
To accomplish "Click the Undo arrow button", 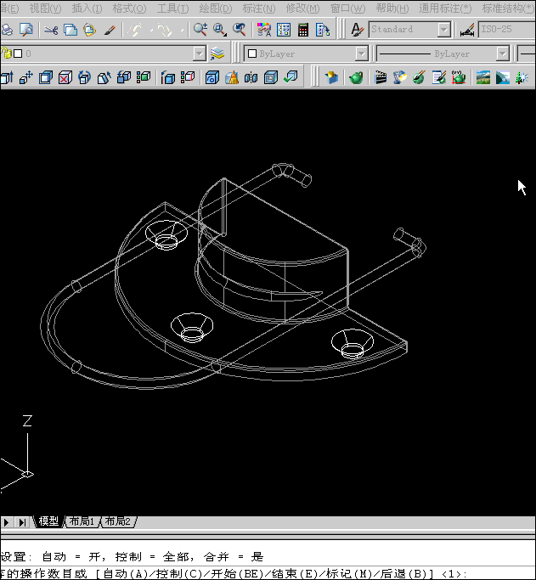I will pos(137,31).
